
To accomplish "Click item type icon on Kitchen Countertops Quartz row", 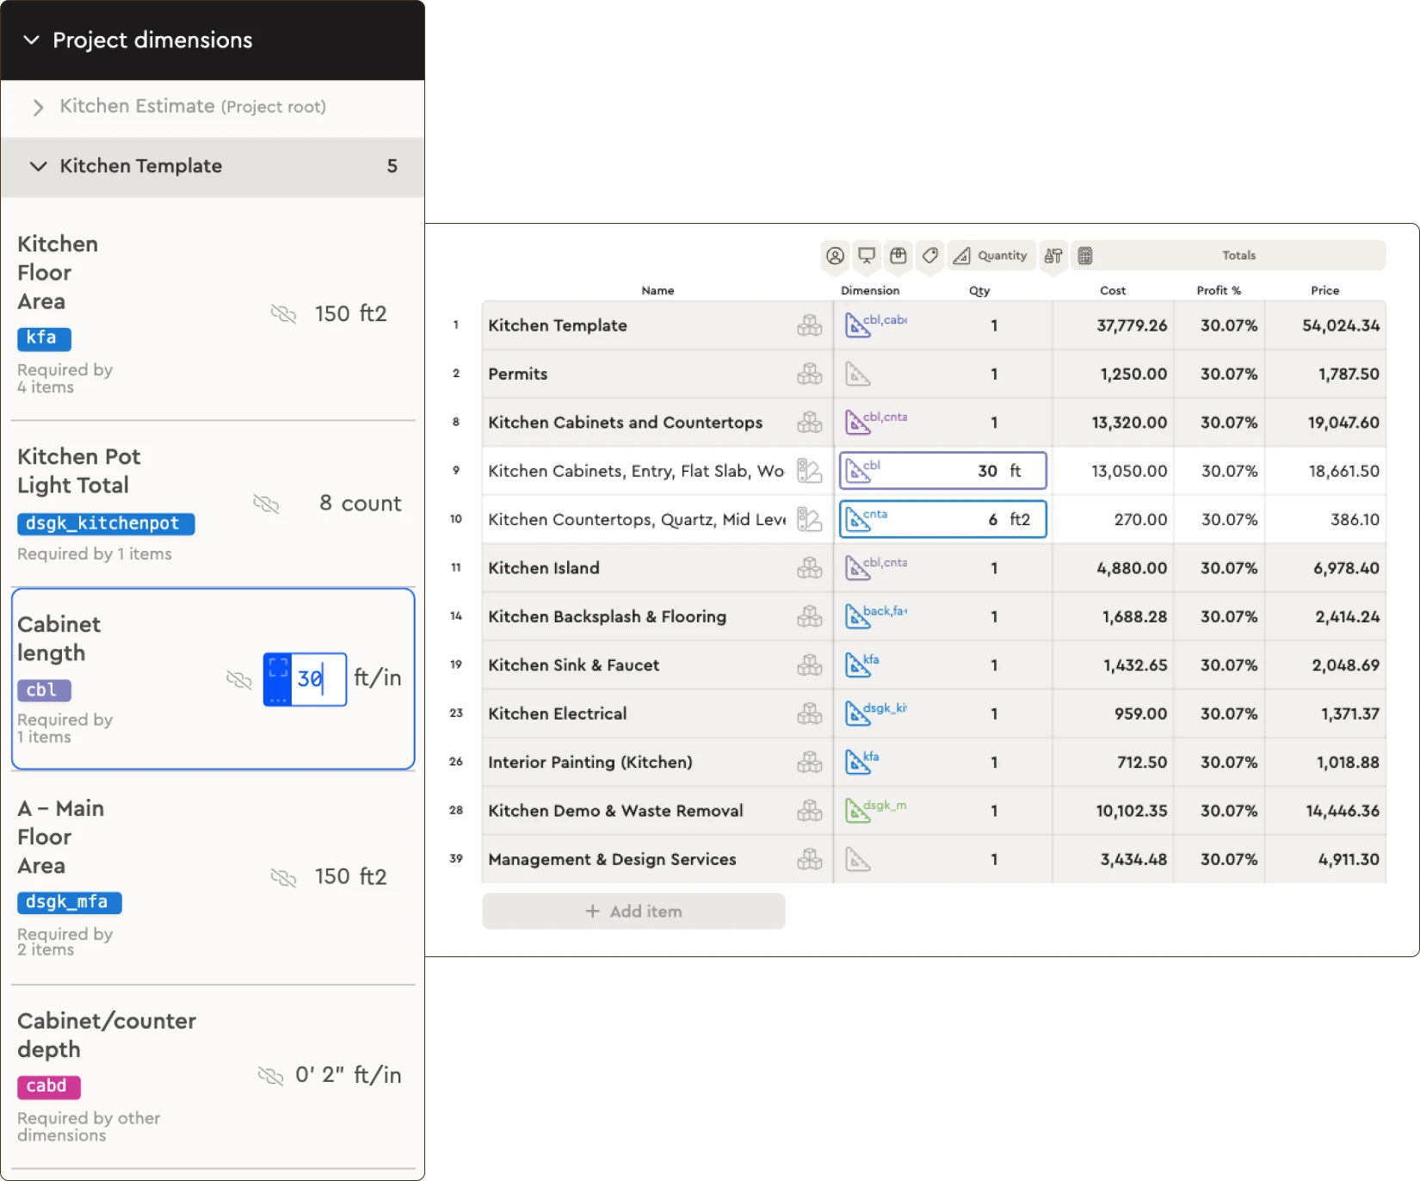I will click(810, 519).
